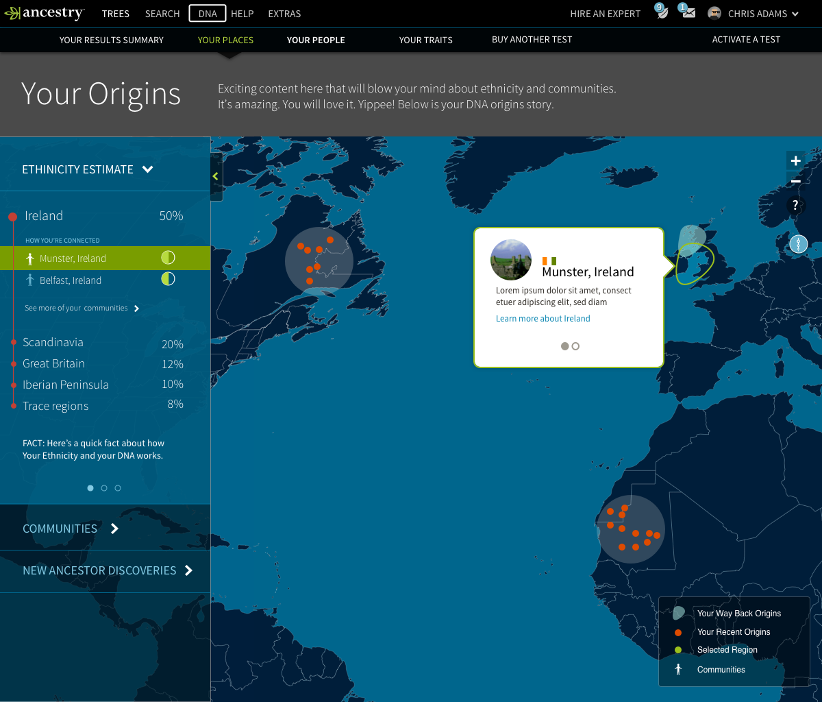Viewport: 822px width, 702px height.
Task: Open the leaf hints notifications icon
Action: point(661,12)
